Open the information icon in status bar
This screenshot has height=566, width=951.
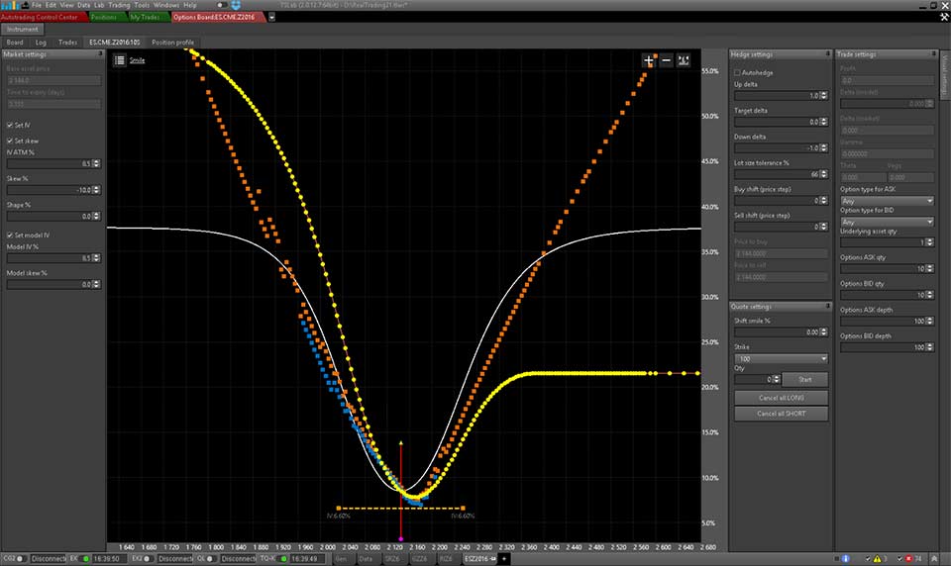845,558
